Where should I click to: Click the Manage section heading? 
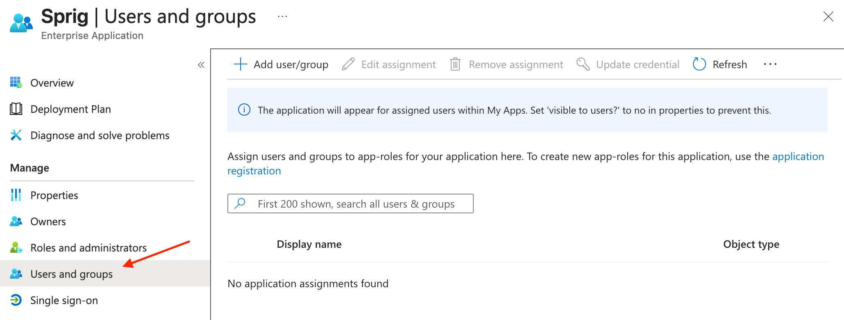tap(30, 168)
